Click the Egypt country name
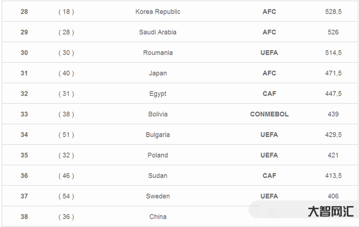 (x=157, y=94)
